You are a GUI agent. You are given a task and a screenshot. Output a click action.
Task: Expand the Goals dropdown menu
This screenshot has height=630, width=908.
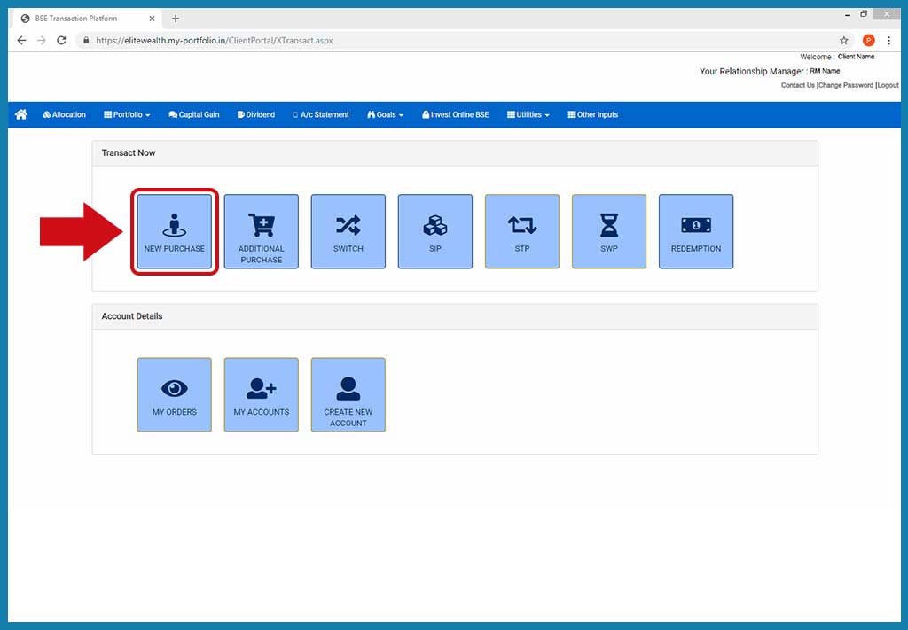click(x=385, y=114)
